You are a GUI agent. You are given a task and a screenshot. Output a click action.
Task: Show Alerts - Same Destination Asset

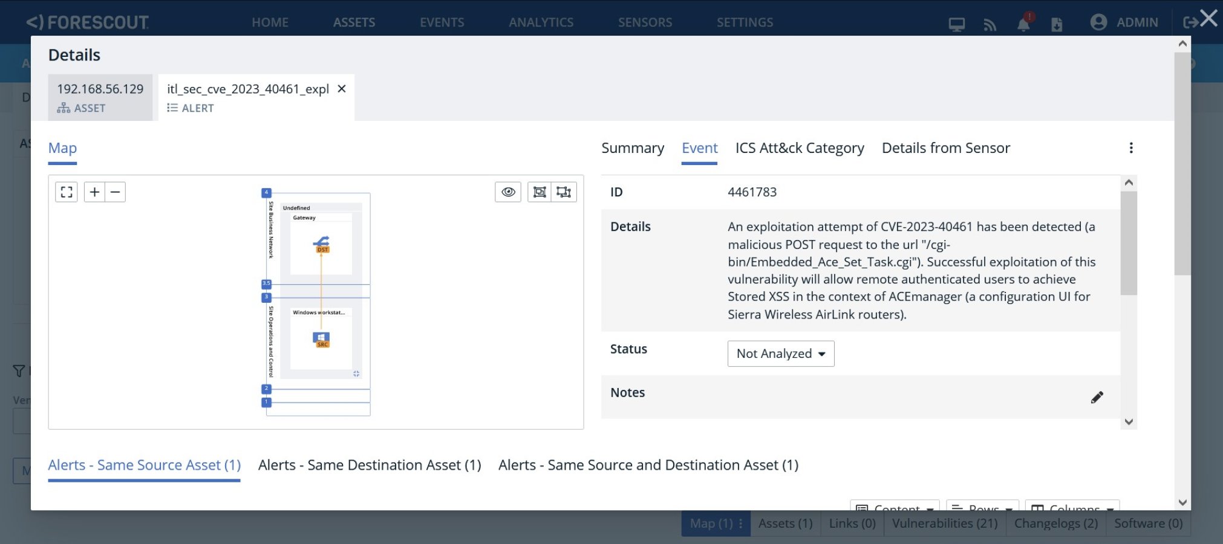click(369, 465)
